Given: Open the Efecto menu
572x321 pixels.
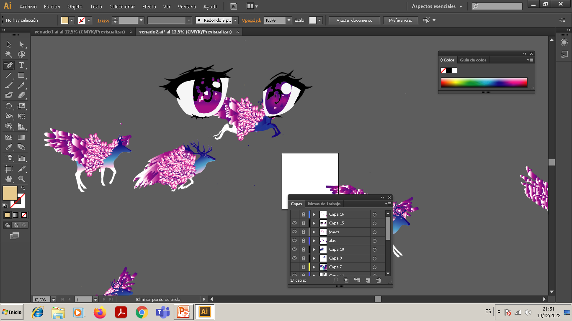Looking at the screenshot, I should click(x=149, y=7).
